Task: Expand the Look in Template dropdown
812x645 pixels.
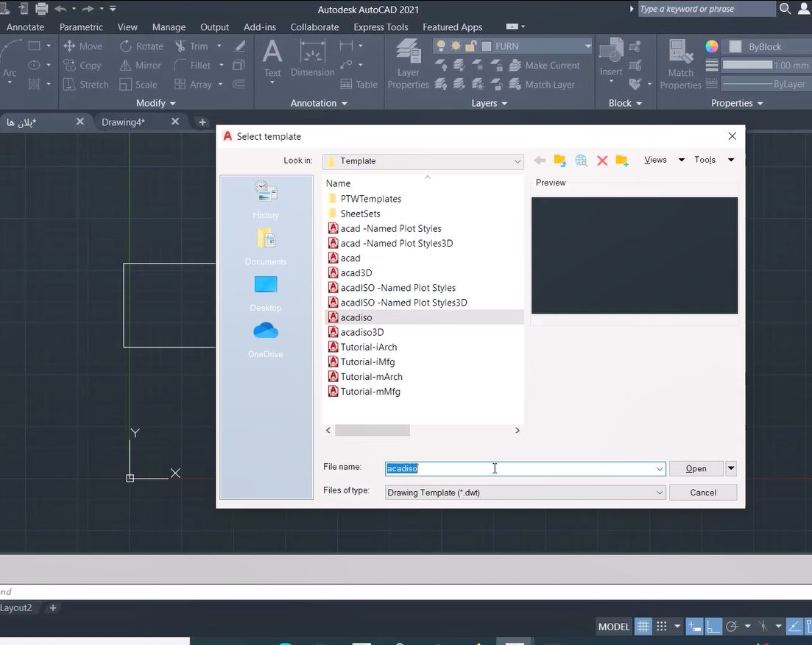Action: [517, 161]
